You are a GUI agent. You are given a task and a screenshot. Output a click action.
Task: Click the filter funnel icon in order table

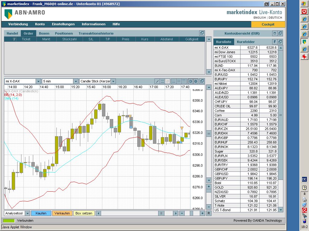(14, 39)
